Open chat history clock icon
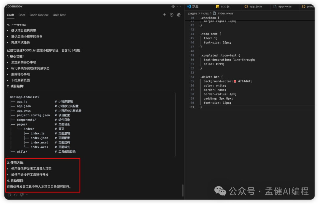This screenshot has height=204, width=319. click(x=172, y=15)
